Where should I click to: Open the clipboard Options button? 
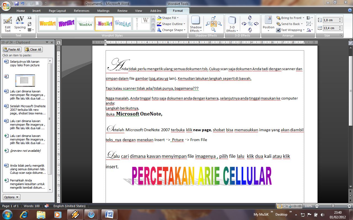[11, 197]
